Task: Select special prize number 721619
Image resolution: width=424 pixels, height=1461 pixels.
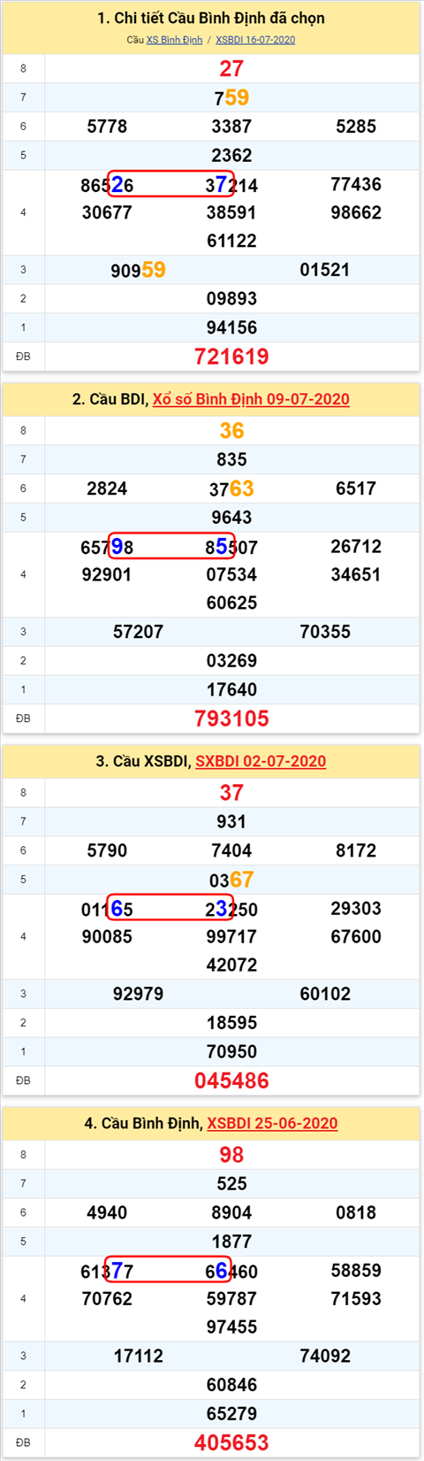Action: (231, 357)
